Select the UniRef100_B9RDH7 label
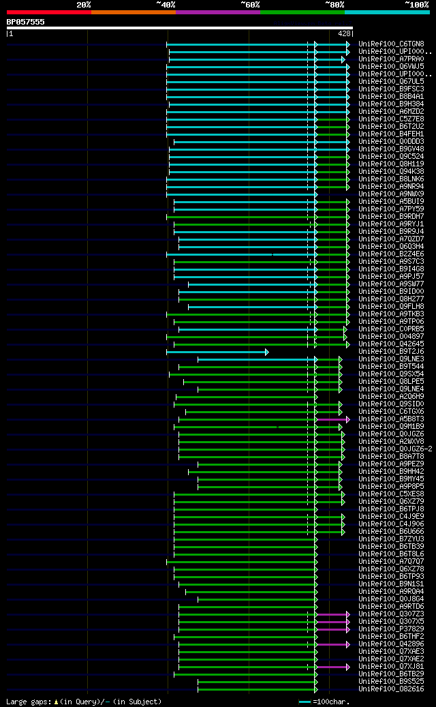436x707 pixels. coord(391,216)
